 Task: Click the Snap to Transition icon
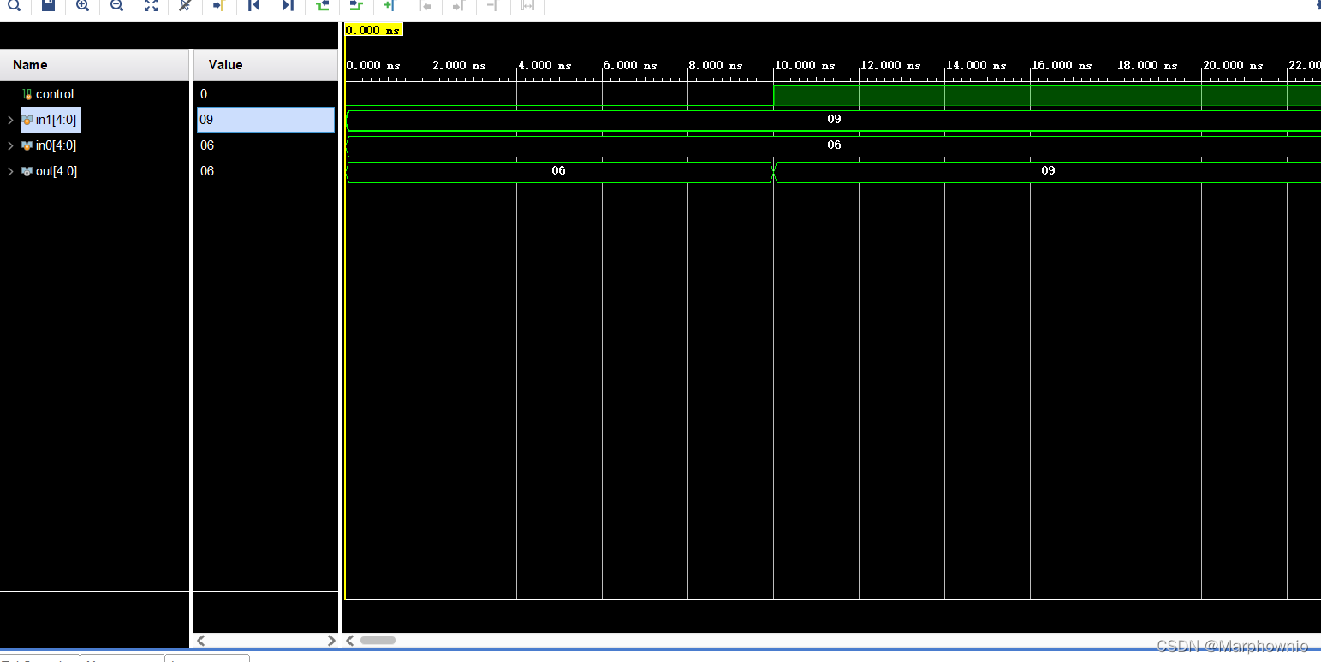click(x=527, y=5)
